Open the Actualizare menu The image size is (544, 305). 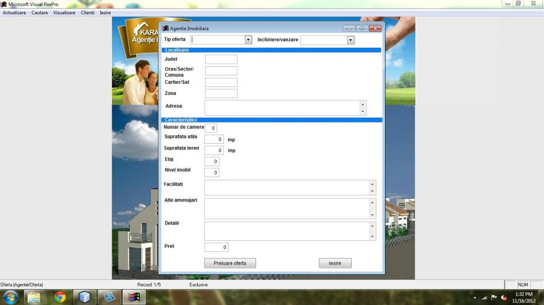pyautogui.click(x=14, y=12)
